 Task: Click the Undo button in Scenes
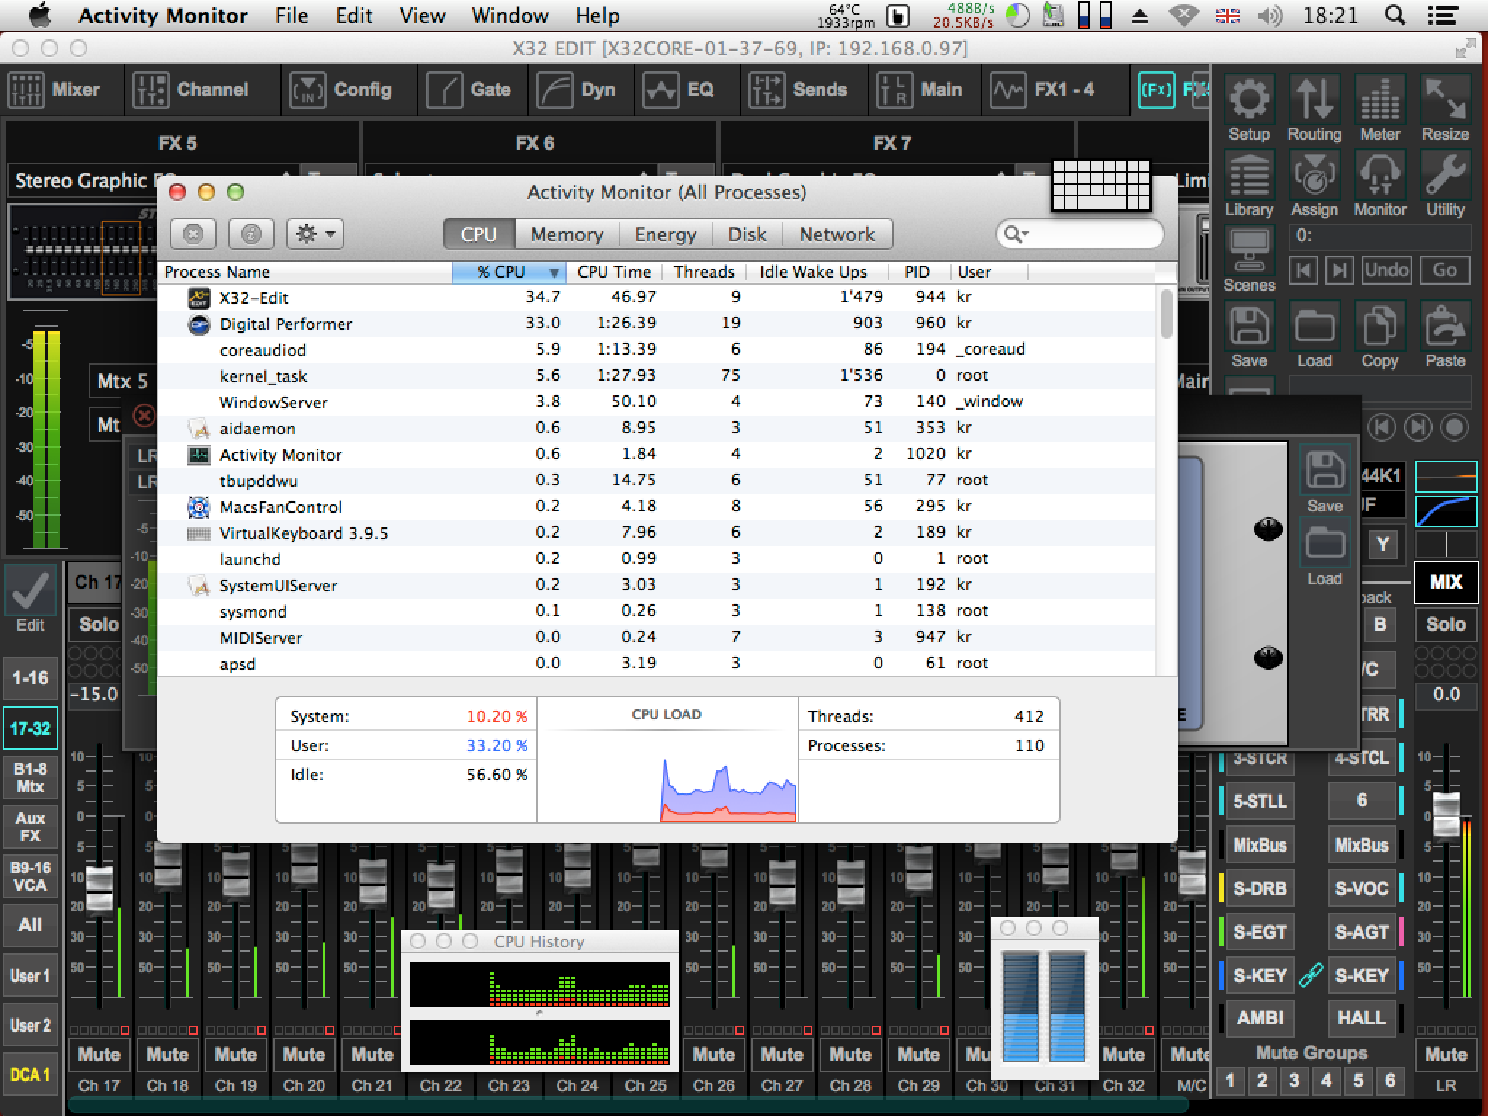(x=1386, y=270)
